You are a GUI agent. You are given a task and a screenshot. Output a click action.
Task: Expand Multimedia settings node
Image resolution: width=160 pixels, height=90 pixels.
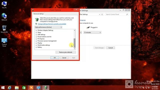(36, 45)
